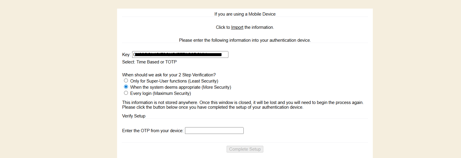This screenshot has height=158, width=461.
Task: Click the words 'the information' after Import
Action: tap(259, 27)
